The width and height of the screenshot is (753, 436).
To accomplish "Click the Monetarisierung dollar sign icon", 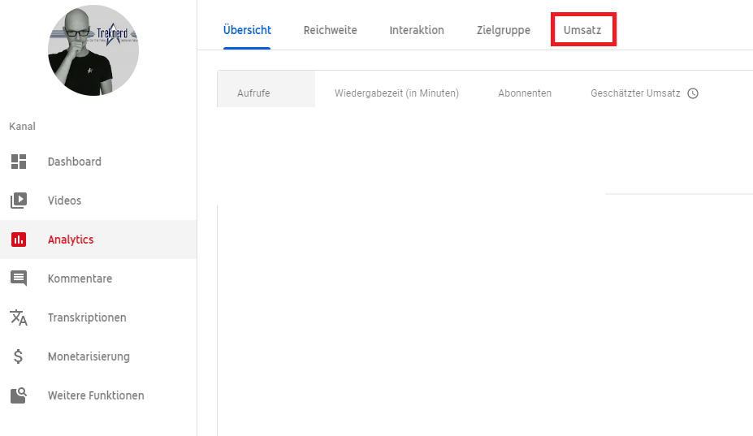I will pos(19,356).
